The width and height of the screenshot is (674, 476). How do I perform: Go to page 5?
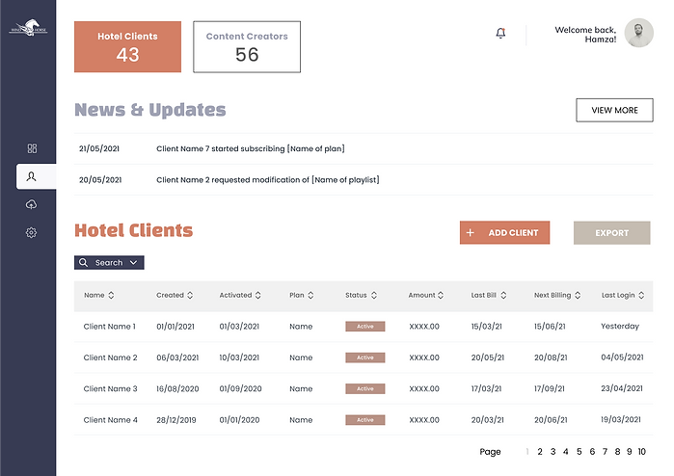click(579, 452)
